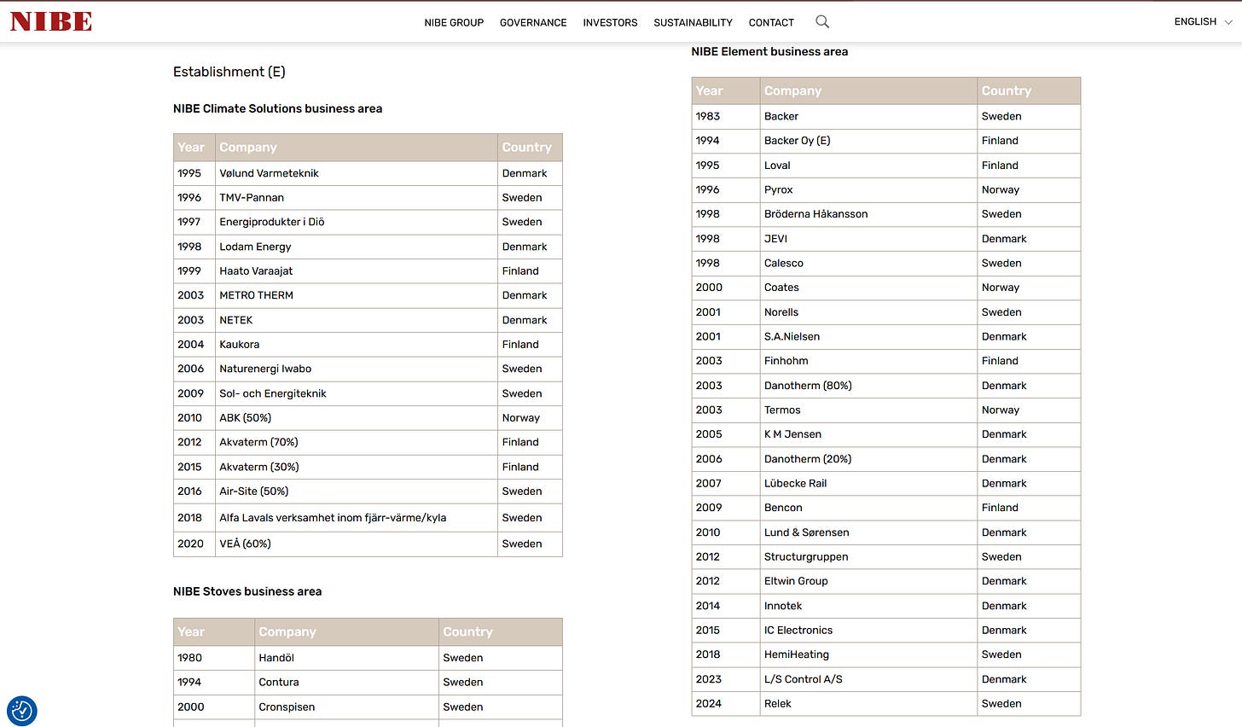Open cookie settings badge
The image size is (1242, 727).
pos(22,711)
